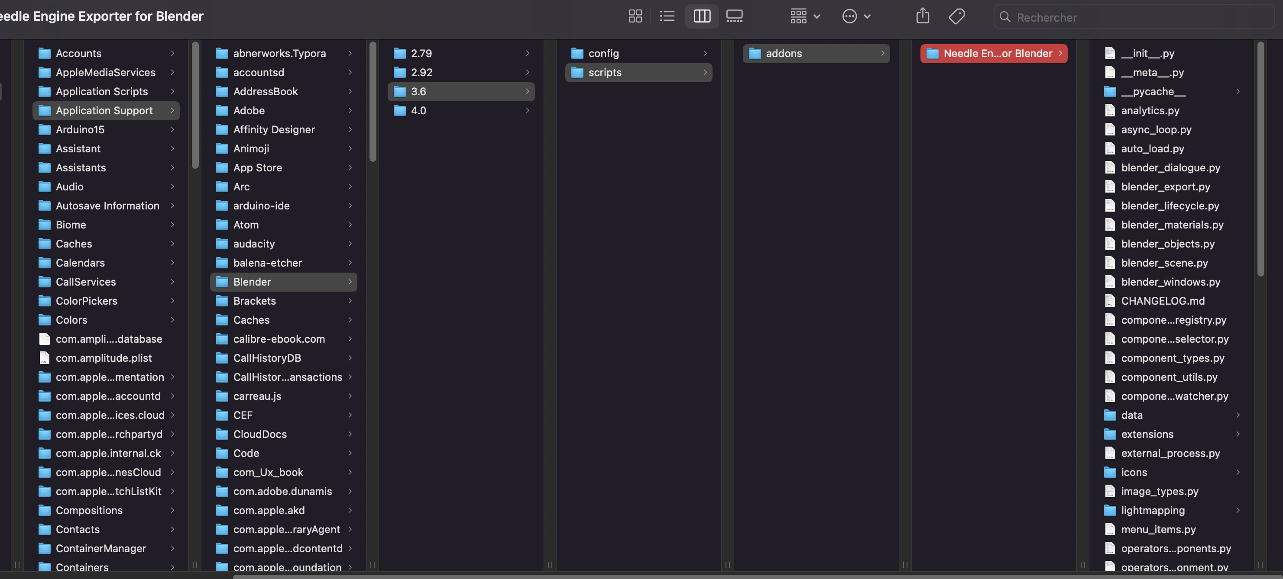1283x579 pixels.
Task: Click the first column's vertical scrollbar
Action: [195, 106]
